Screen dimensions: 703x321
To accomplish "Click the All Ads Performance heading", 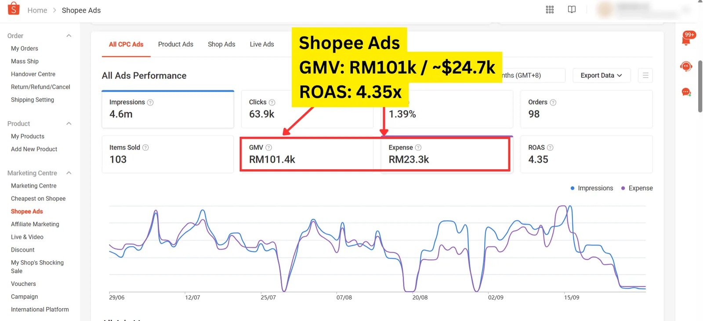I will 144,75.
